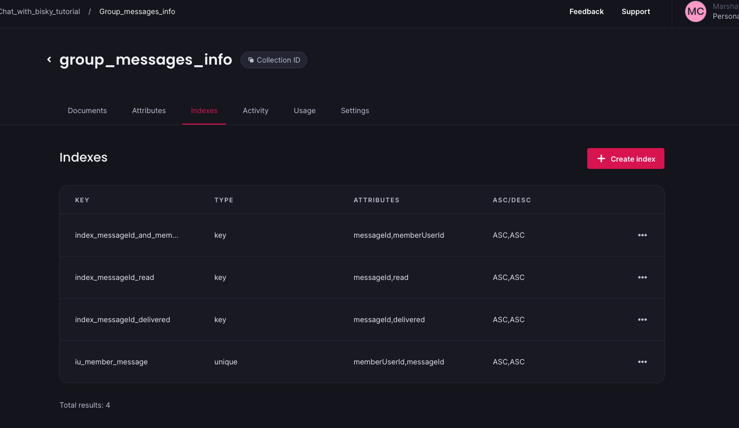739x428 pixels.
Task: Click the KEY column header
Action: 82,200
